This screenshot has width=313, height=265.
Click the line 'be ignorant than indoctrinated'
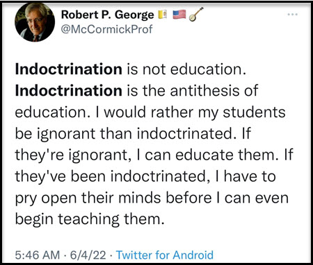point(123,133)
